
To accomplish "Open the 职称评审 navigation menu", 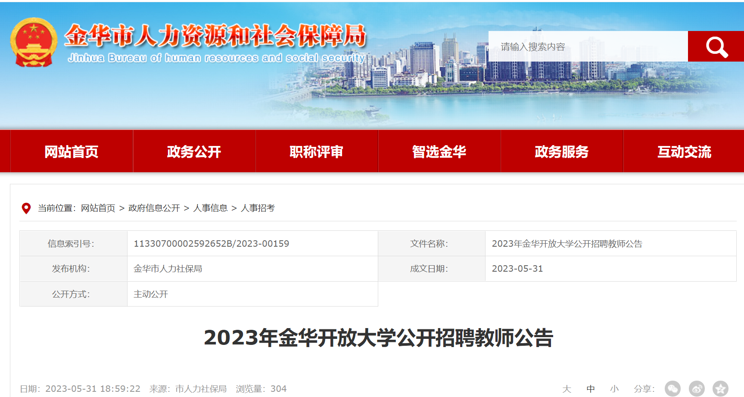I will pyautogui.click(x=317, y=152).
